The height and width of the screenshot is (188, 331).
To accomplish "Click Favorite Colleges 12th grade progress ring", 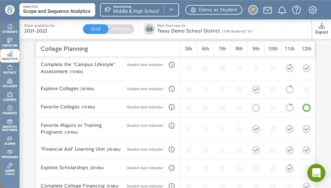I will pyautogui.click(x=306, y=108).
